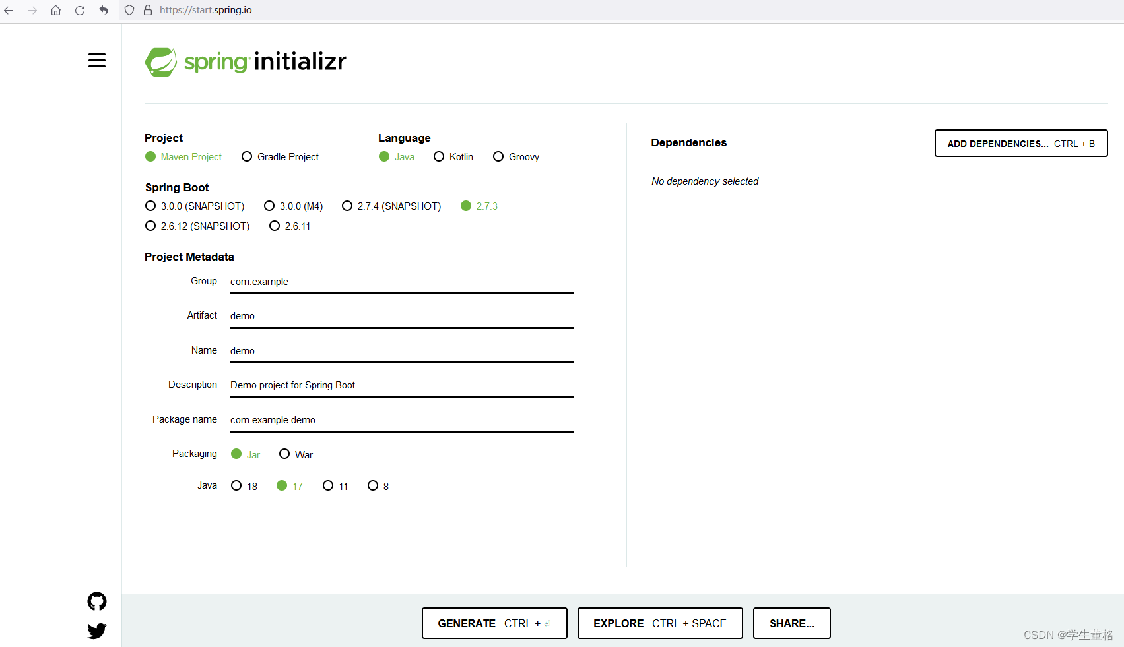The height and width of the screenshot is (647, 1124).
Task: Open the Twitter link icon
Action: point(96,631)
